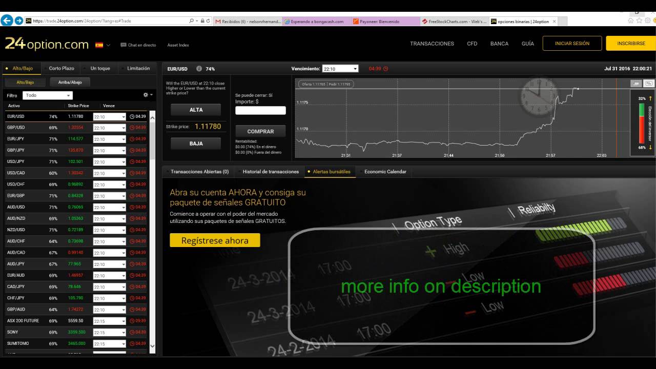Select the SUMITOMO asset row
Screen dimensions: 656x369
coord(76,343)
